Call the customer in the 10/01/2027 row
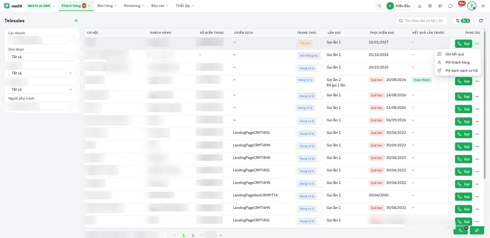 [x=463, y=44]
